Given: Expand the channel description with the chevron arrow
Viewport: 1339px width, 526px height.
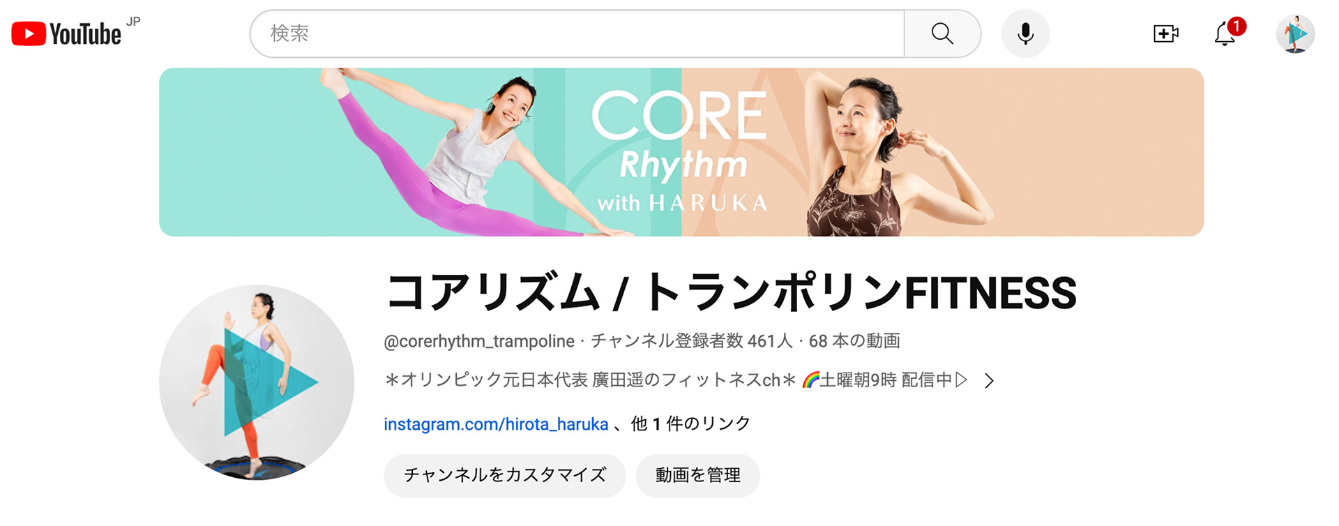Looking at the screenshot, I should [989, 380].
